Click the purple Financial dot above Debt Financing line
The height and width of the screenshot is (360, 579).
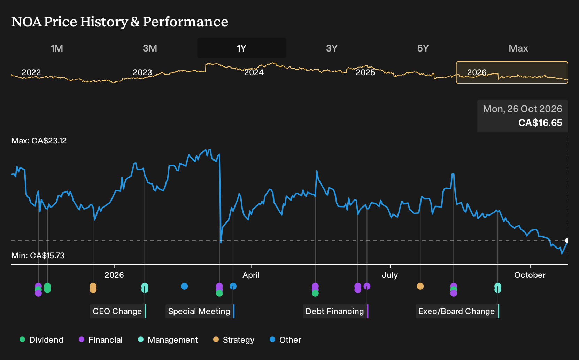coord(367,286)
